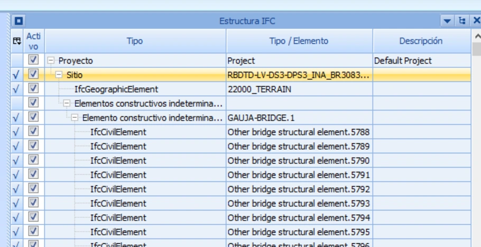Click the square icon left of Estructura IFC title

[x=17, y=22]
